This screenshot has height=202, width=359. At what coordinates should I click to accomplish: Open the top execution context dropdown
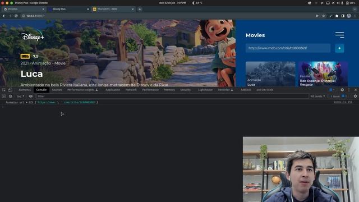coord(20,96)
